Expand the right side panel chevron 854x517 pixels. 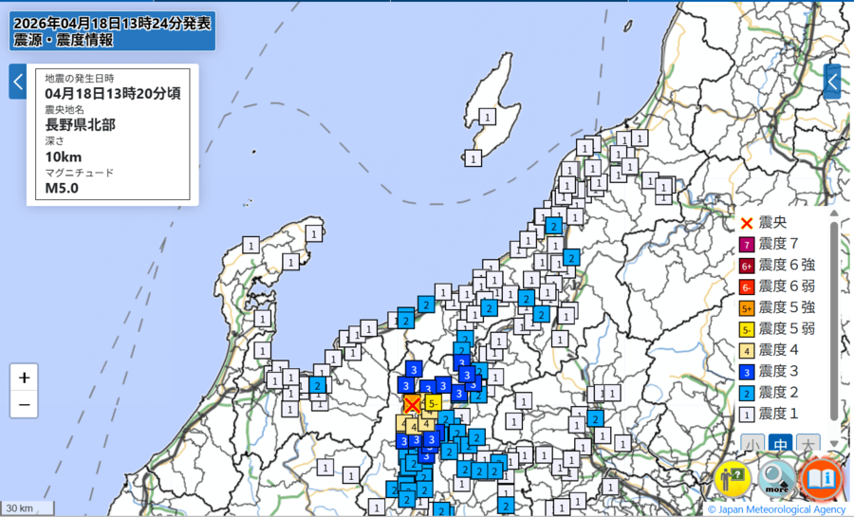point(832,82)
